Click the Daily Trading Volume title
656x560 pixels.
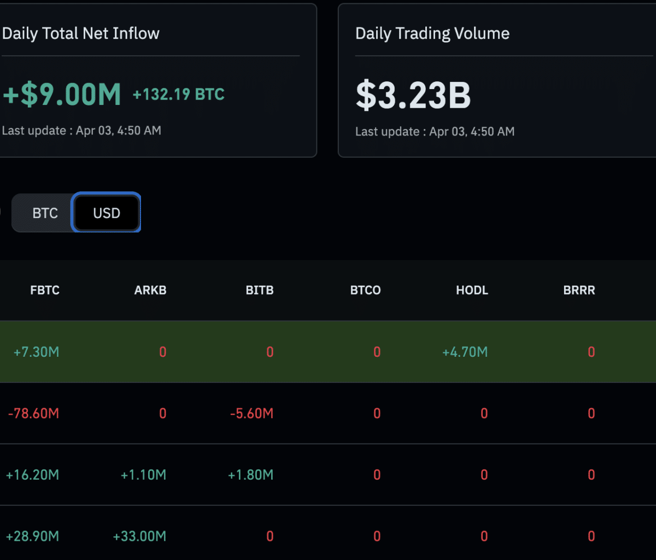click(432, 33)
